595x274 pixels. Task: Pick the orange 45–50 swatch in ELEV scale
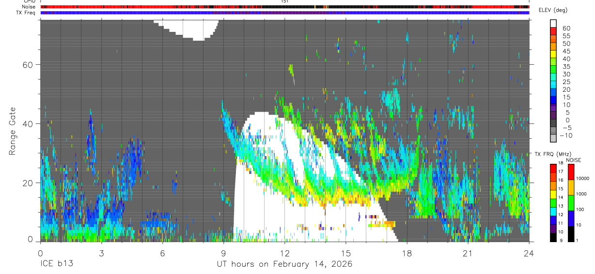point(553,47)
